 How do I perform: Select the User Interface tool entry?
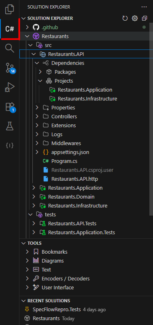tap(58, 287)
